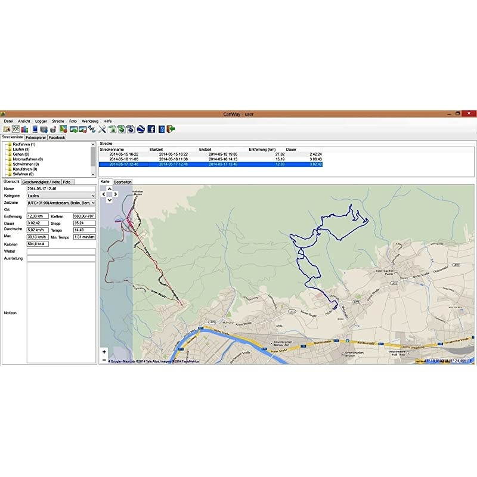The height and width of the screenshot is (477, 477).
Task: Click the Facebook icon in the toolbar
Action: [x=151, y=129]
